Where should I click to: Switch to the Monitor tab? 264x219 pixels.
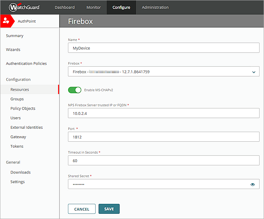point(93,7)
